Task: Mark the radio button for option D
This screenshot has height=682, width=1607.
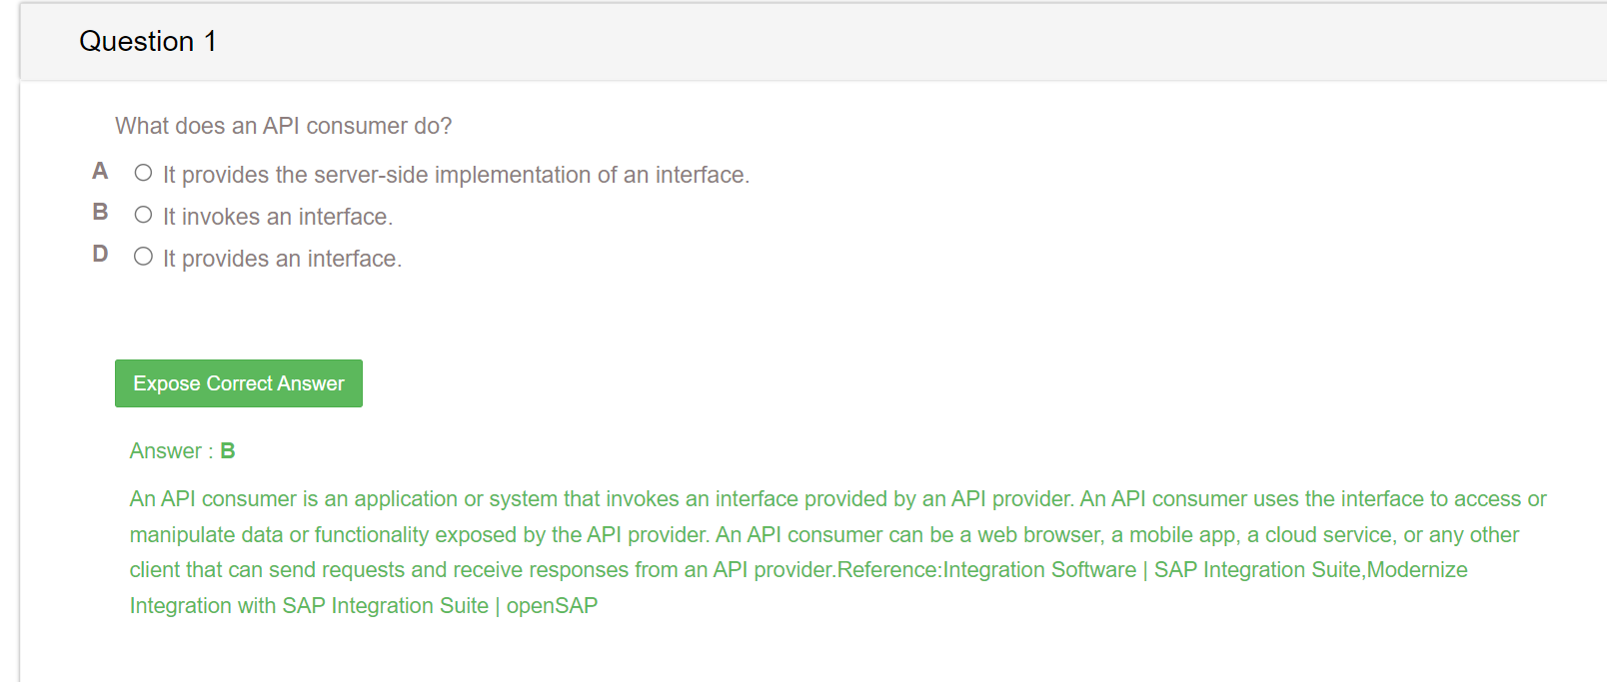Action: point(143,257)
